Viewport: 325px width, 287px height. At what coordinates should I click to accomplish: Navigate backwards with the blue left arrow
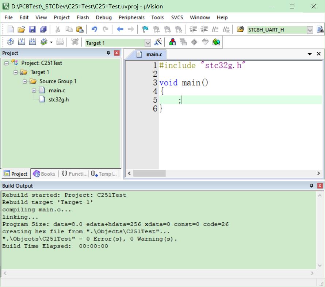[120, 30]
